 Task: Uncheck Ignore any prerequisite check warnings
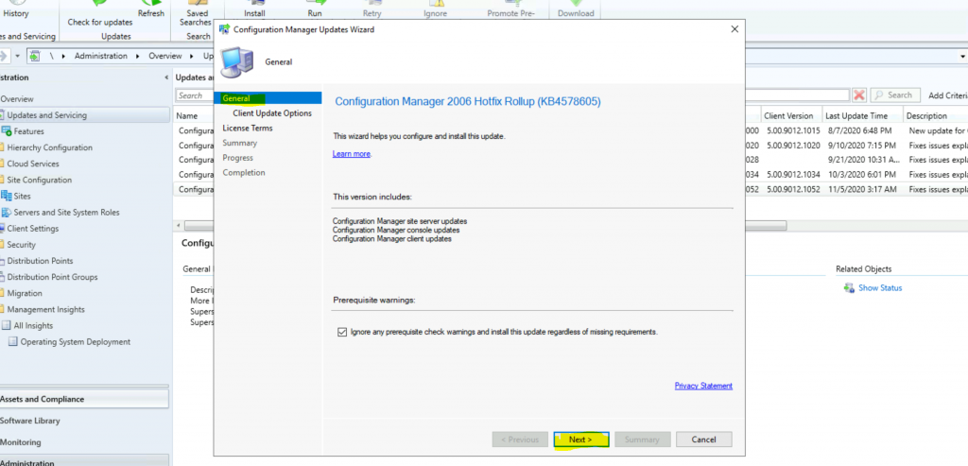point(342,332)
